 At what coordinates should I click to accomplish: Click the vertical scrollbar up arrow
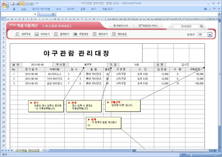[219, 21]
